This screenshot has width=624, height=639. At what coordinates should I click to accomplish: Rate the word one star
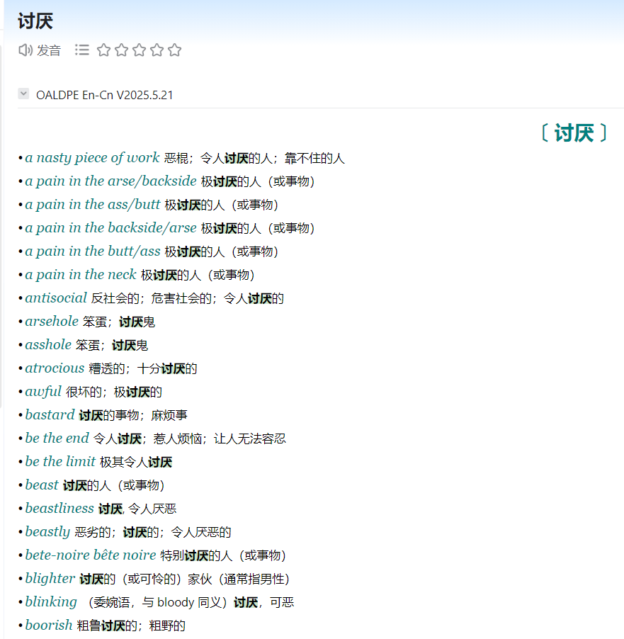[104, 50]
